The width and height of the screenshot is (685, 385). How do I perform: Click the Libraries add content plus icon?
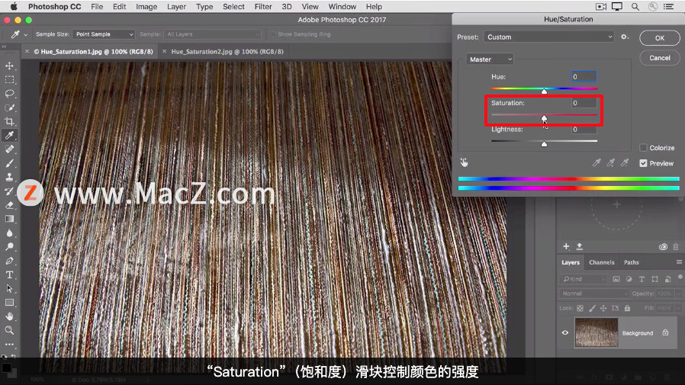point(566,246)
